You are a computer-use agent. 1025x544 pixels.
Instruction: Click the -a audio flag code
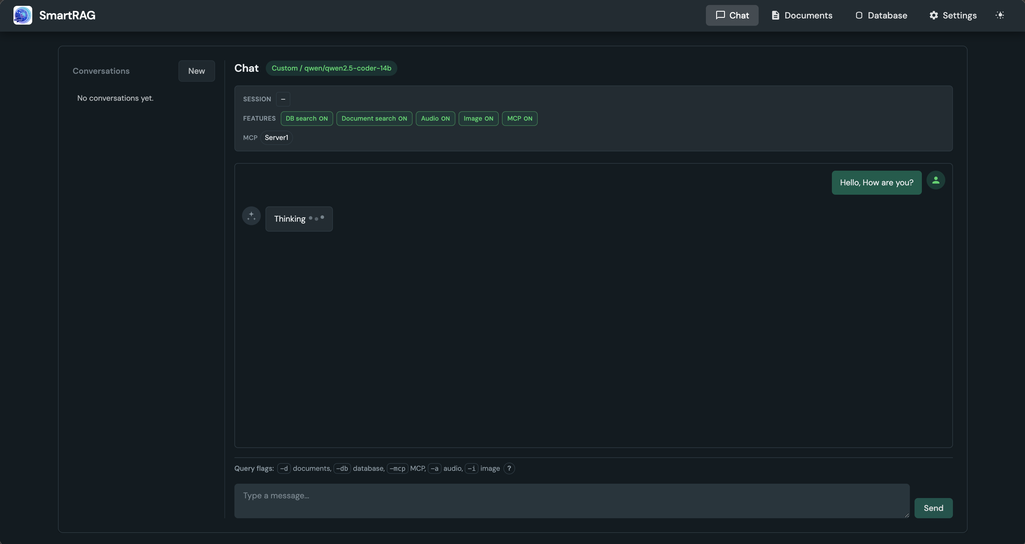click(434, 468)
